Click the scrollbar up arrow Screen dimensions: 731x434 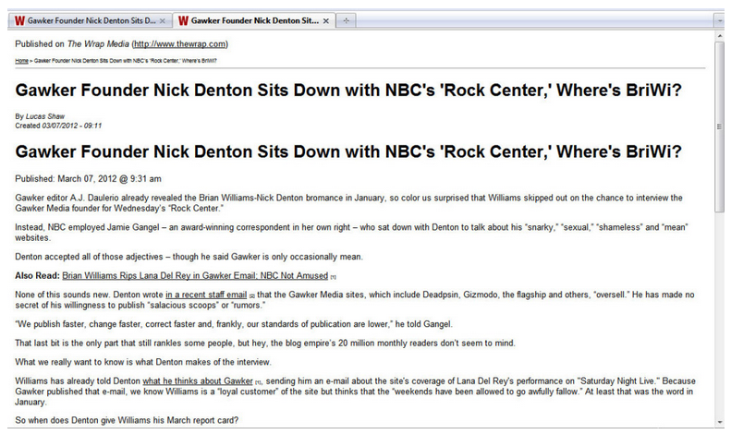[x=719, y=36]
